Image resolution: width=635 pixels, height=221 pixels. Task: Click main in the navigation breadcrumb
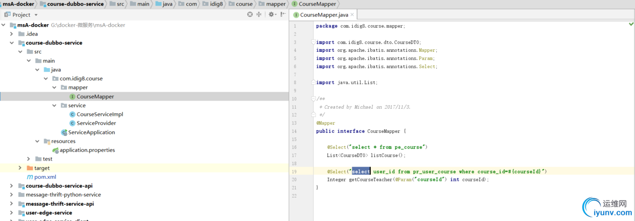(x=143, y=4)
